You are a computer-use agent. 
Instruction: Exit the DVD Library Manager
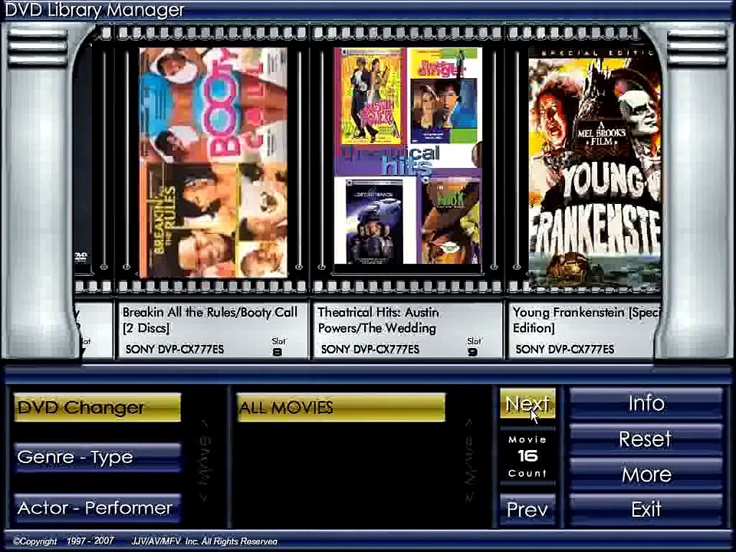click(x=646, y=509)
